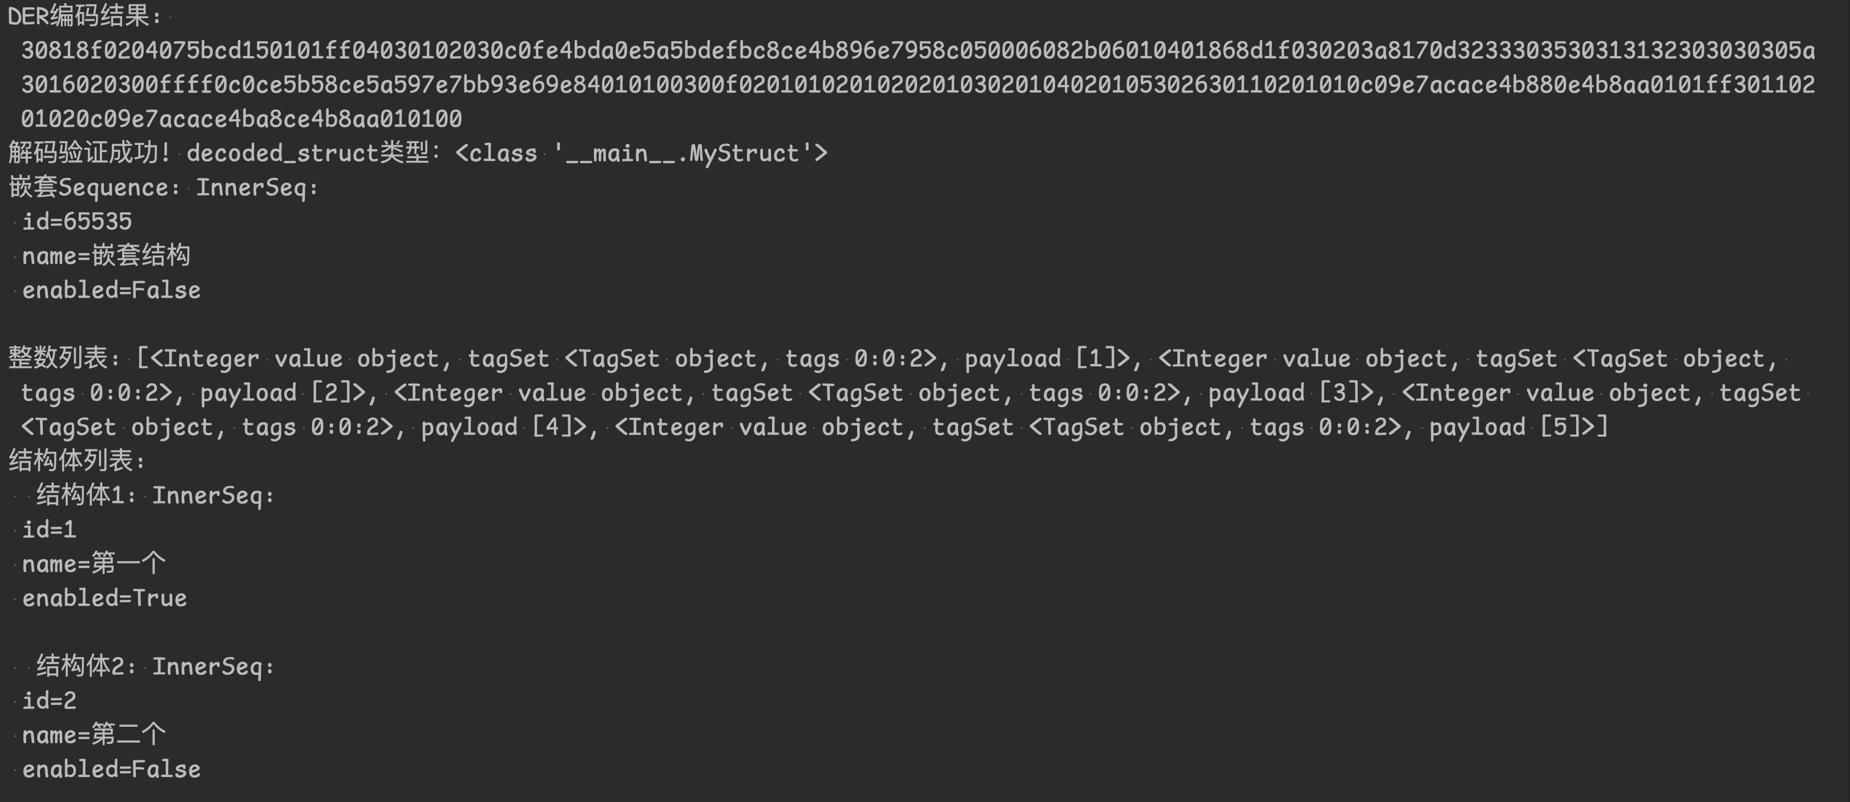The width and height of the screenshot is (1850, 802).
Task: Click the "嵌套Sequence: InnerSeq:" line
Action: click(164, 188)
